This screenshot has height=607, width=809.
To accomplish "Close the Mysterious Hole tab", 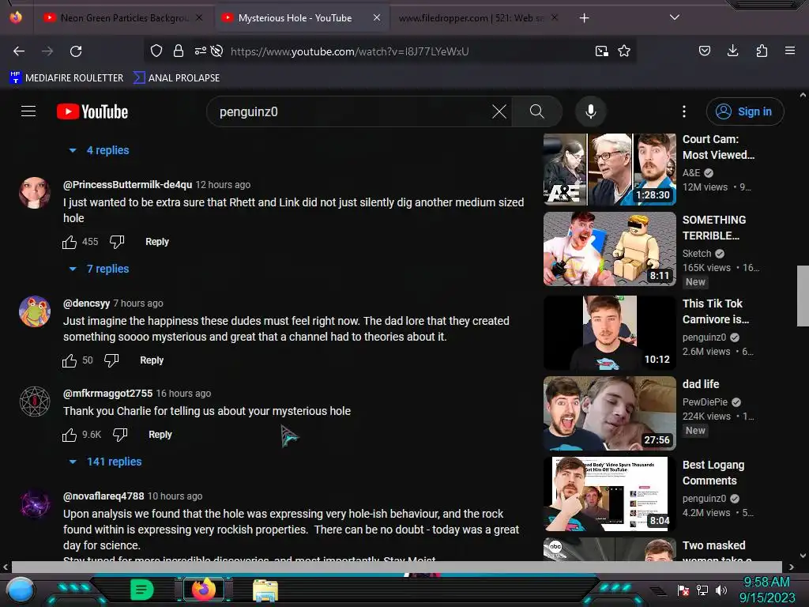I will [377, 17].
